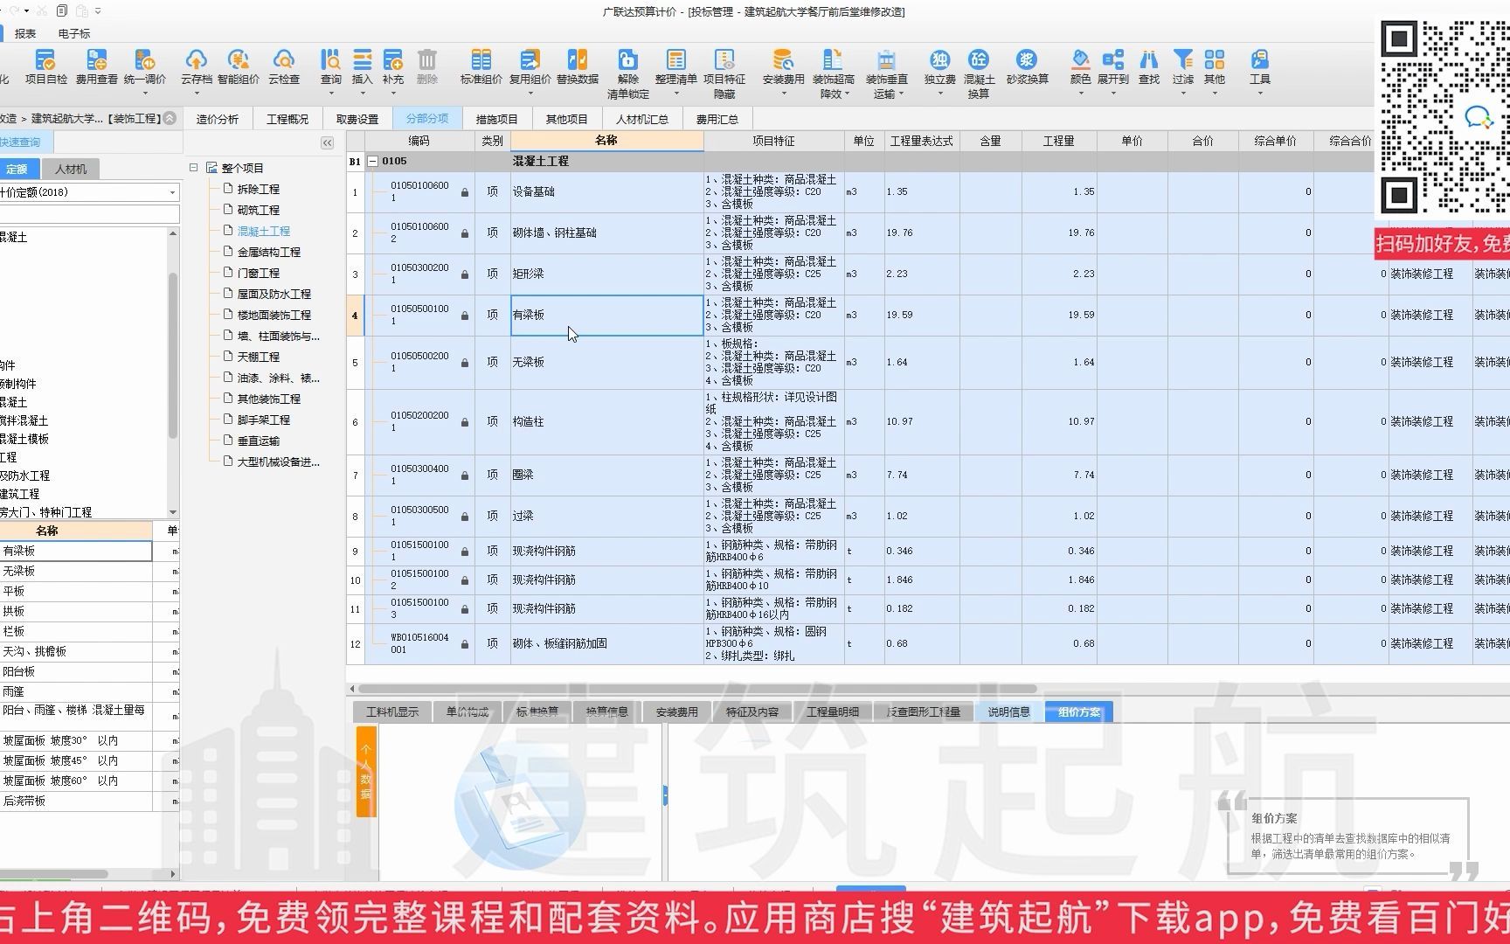Switch to the 工料机显示 bottom tab

392,712
